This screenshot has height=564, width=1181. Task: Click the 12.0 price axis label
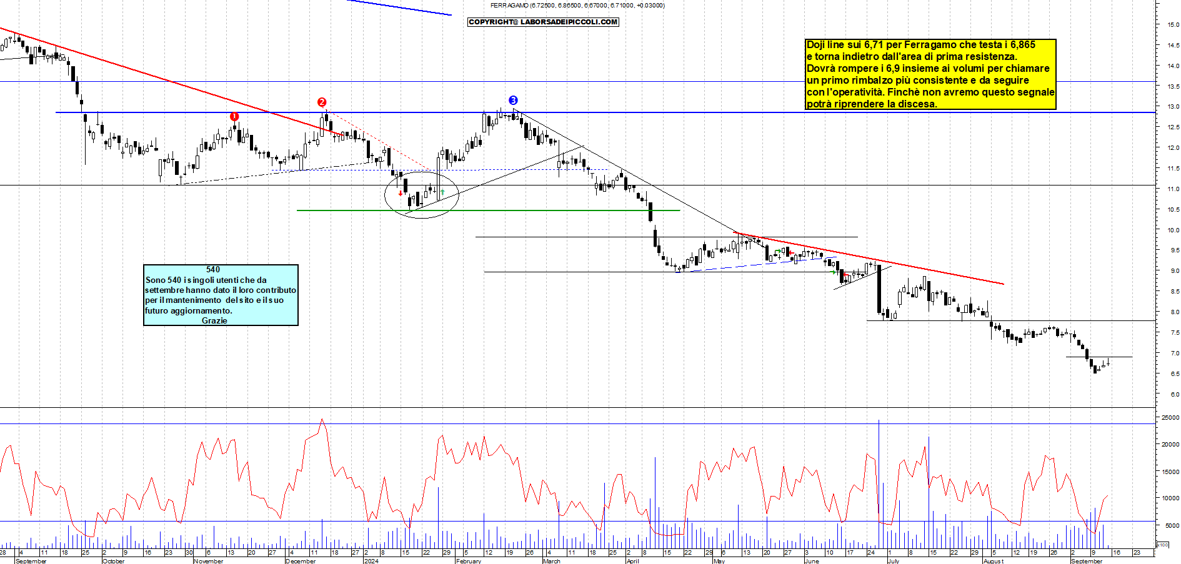(1173, 148)
